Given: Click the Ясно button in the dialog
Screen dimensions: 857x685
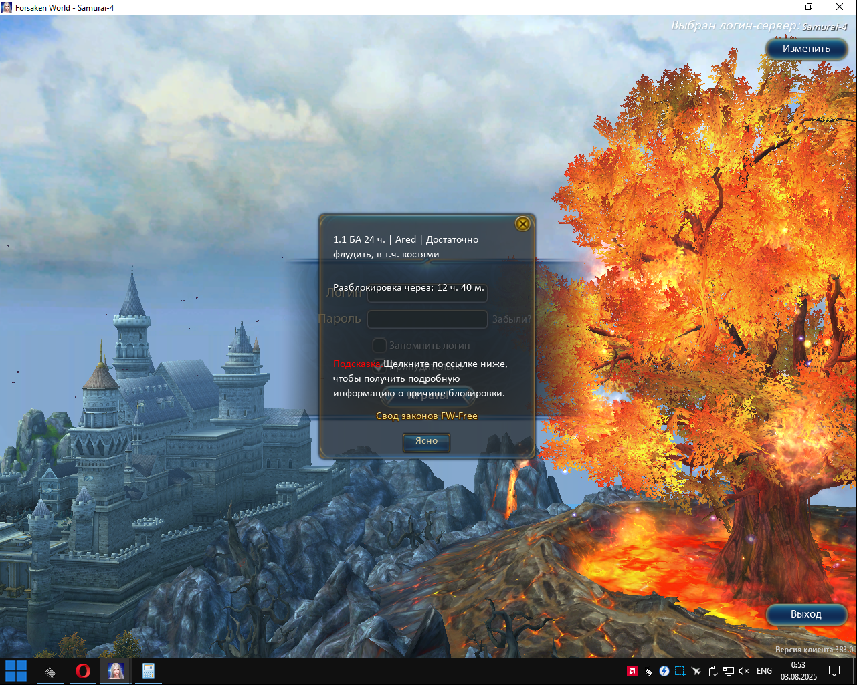Looking at the screenshot, I should [x=426, y=441].
